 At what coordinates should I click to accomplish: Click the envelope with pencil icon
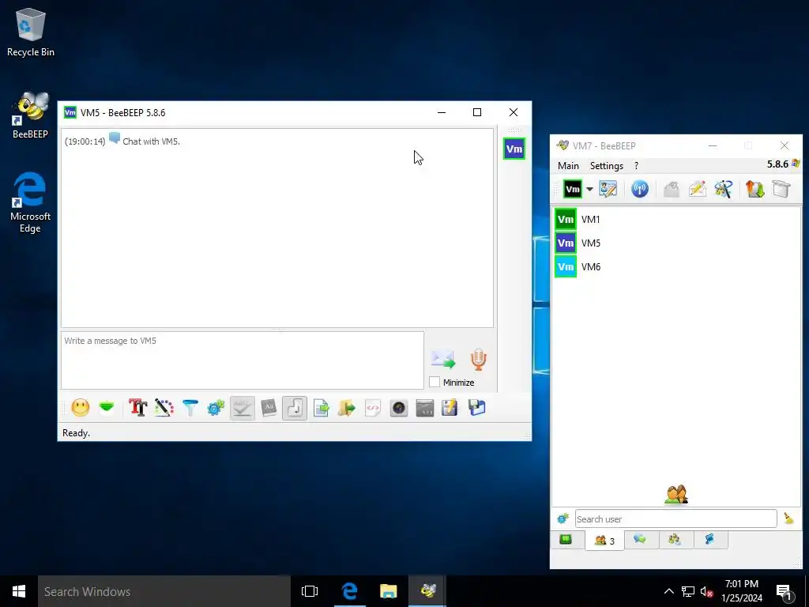[x=697, y=189]
